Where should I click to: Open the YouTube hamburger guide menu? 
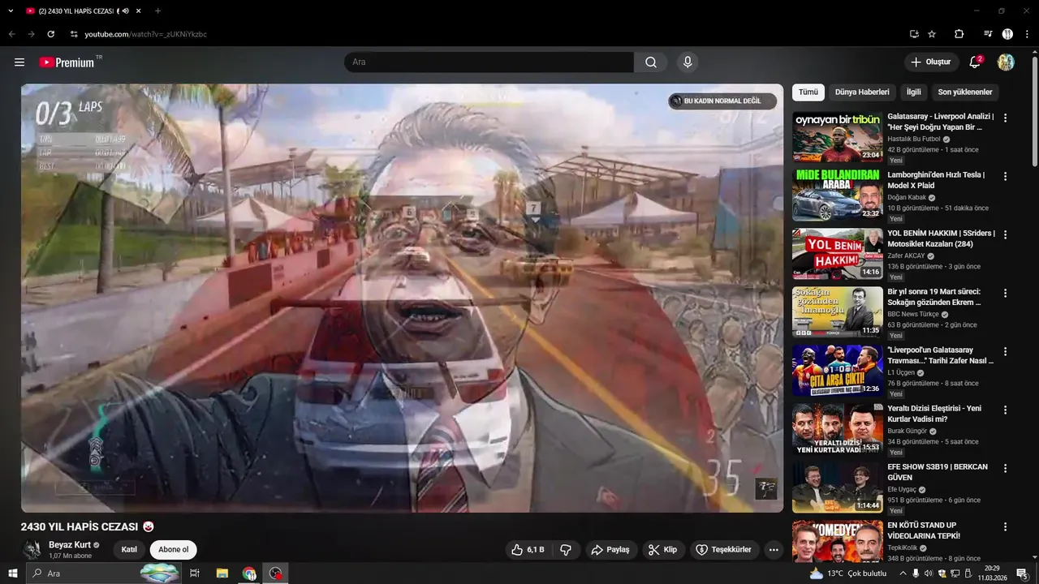point(19,62)
